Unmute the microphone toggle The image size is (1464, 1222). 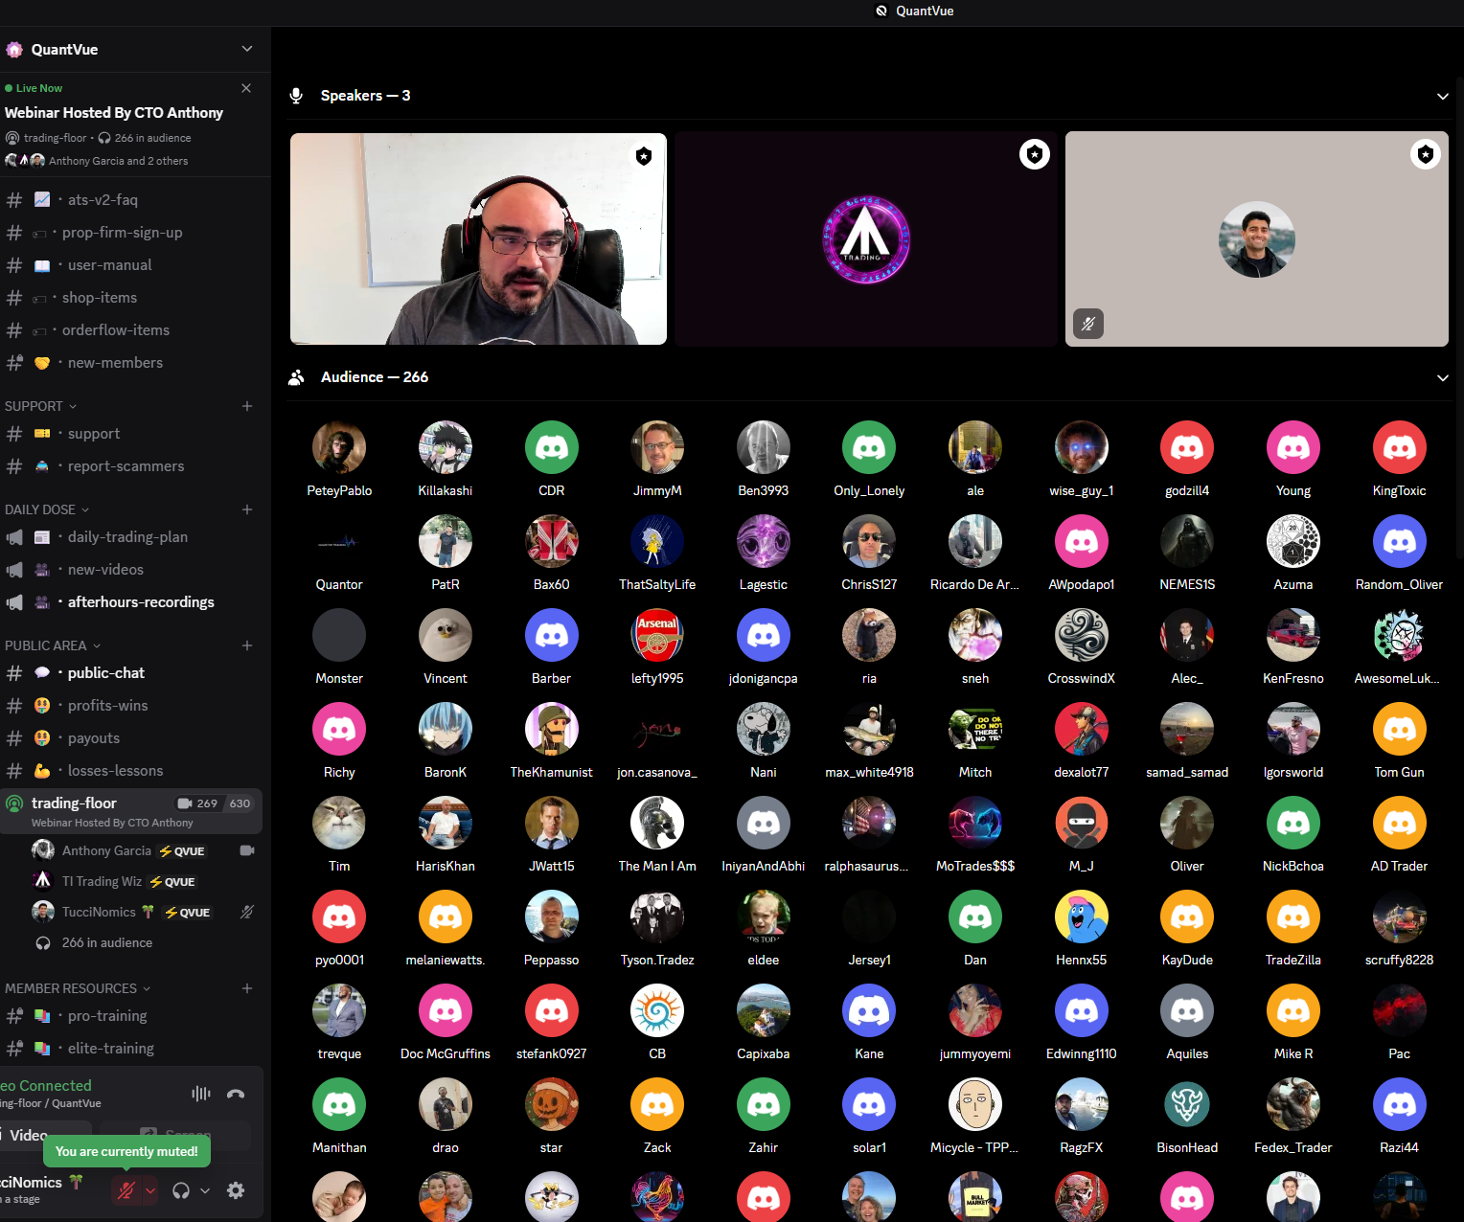(126, 1190)
